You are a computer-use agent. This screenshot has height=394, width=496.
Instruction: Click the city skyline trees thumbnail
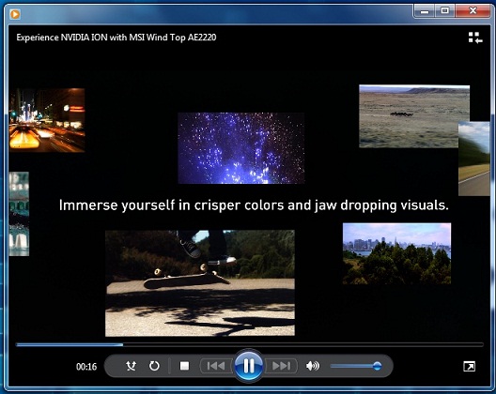click(x=397, y=253)
